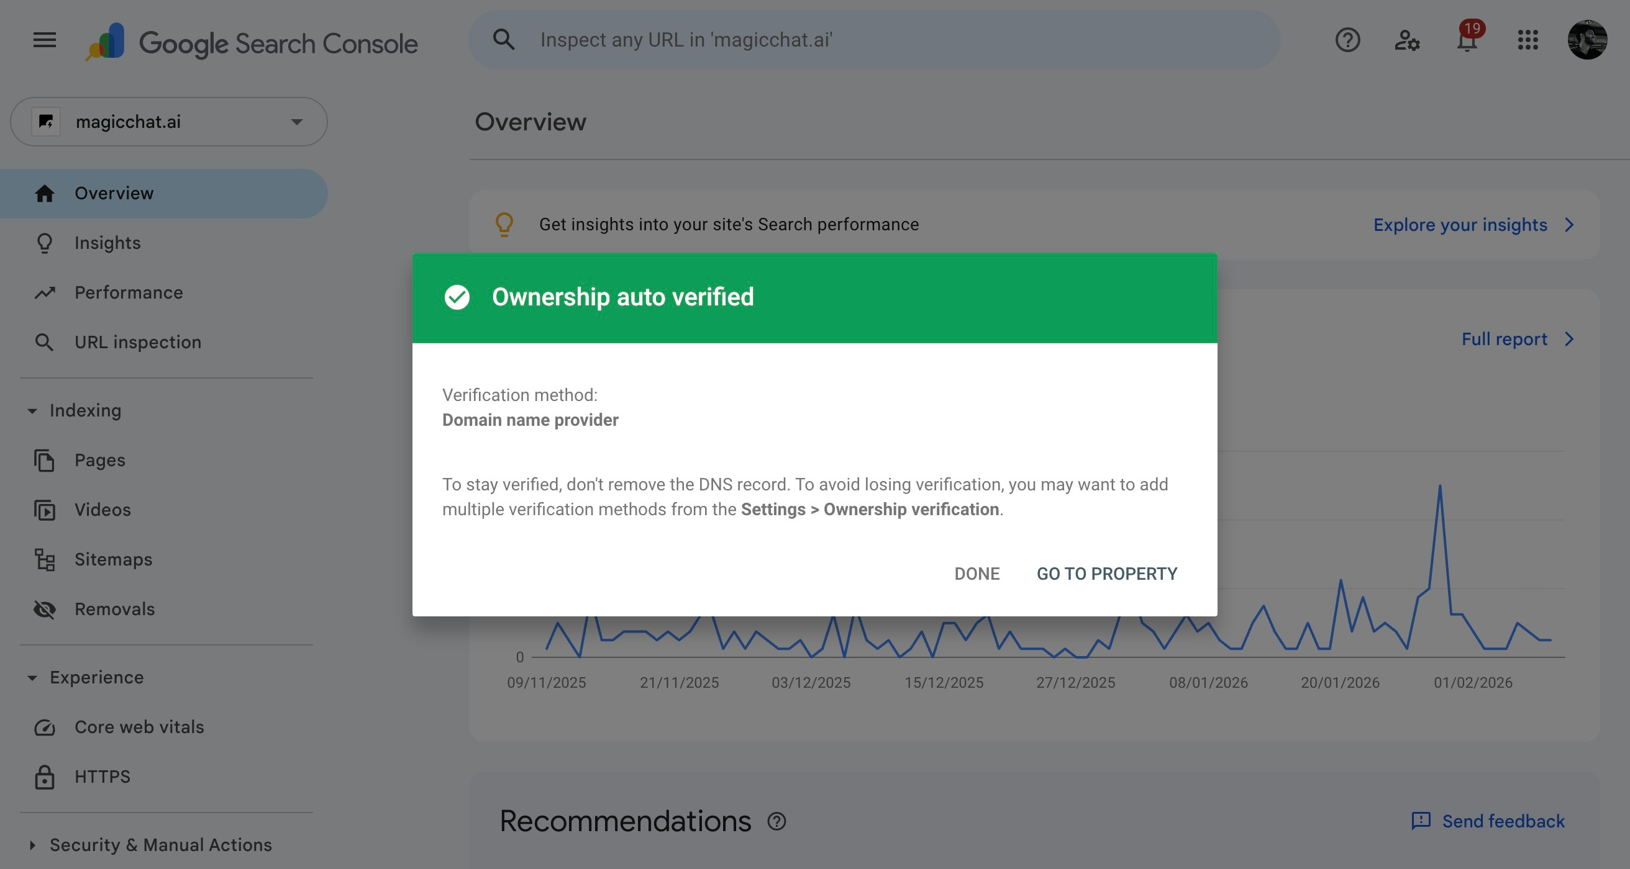Open the magicchat.ai property selector dropdown
This screenshot has width=1630, height=869.
click(169, 122)
